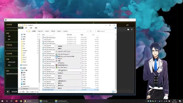The image size is (183, 103).
Task: Open the Windows Start menu
Action: [2, 101]
